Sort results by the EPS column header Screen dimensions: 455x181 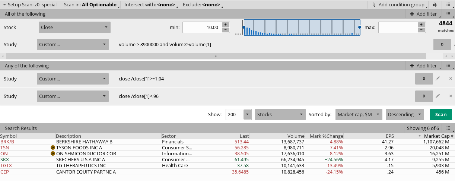389,136
